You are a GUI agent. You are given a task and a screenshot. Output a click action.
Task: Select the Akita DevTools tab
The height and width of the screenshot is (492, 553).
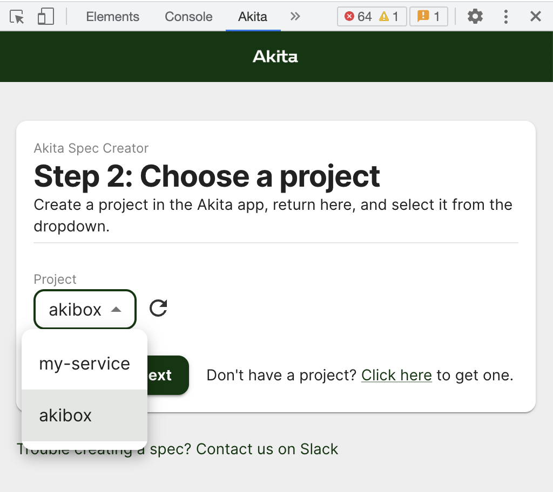coord(253,17)
